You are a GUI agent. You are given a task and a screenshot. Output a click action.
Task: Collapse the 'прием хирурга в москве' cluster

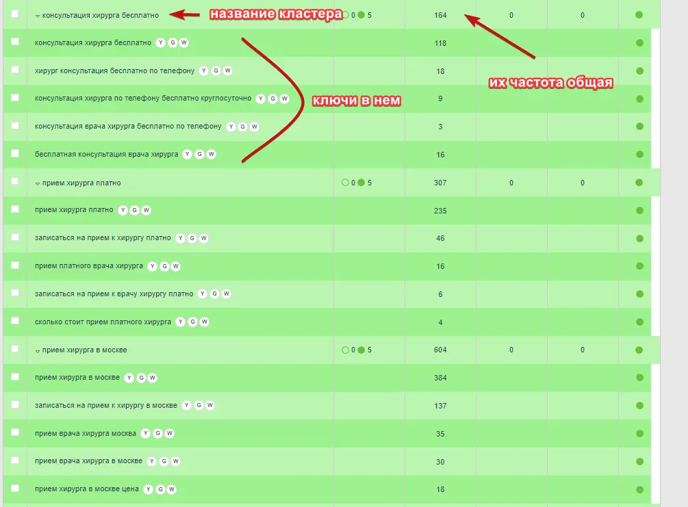pos(38,350)
